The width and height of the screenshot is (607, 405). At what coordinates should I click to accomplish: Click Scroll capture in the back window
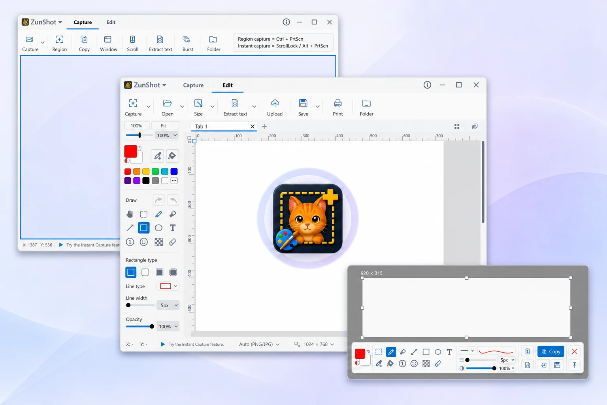point(133,44)
